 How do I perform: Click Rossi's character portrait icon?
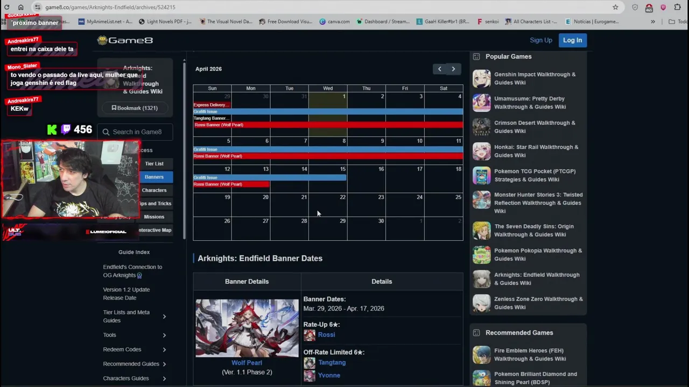[310, 335]
